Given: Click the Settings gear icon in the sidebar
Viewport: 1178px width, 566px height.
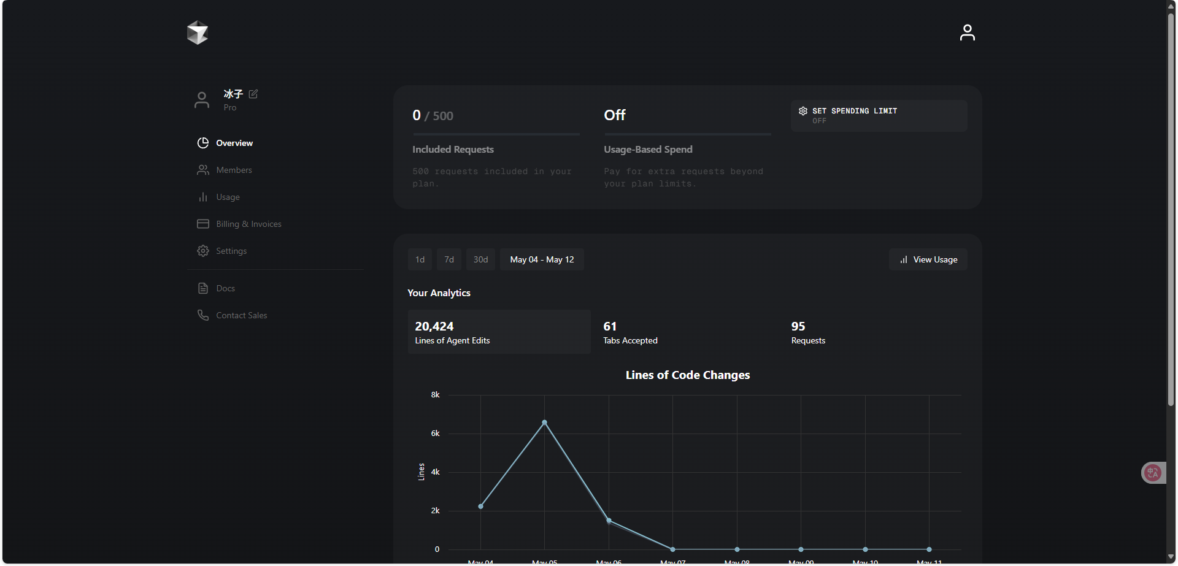Looking at the screenshot, I should (203, 251).
